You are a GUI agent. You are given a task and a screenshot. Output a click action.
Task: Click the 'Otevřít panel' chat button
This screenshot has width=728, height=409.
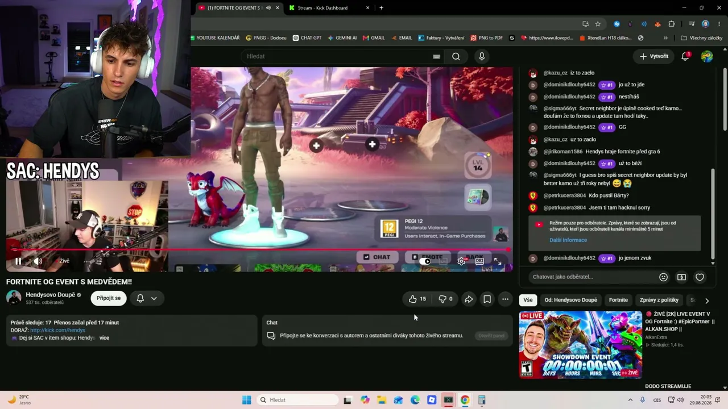(x=491, y=336)
